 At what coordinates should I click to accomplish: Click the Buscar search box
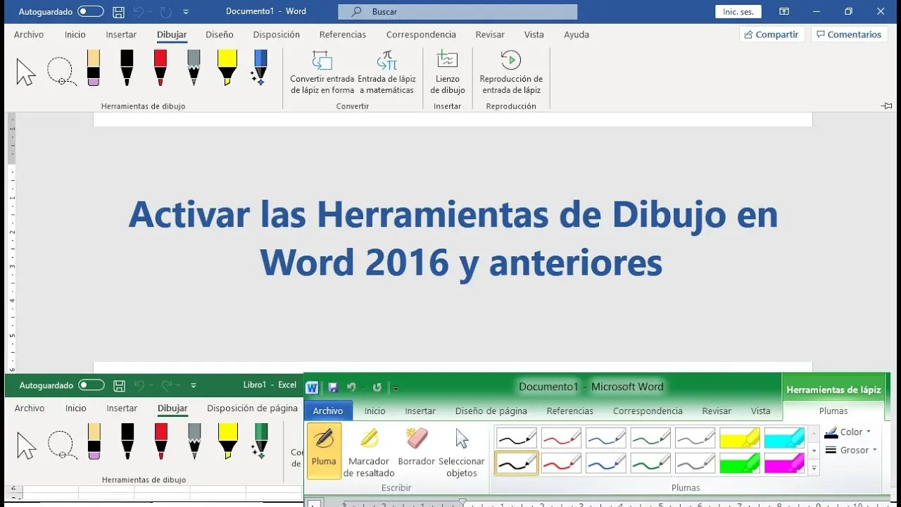point(458,12)
